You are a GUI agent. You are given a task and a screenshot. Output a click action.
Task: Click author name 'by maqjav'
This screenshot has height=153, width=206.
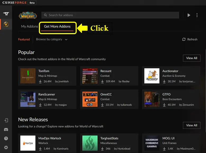[x=61, y=105]
